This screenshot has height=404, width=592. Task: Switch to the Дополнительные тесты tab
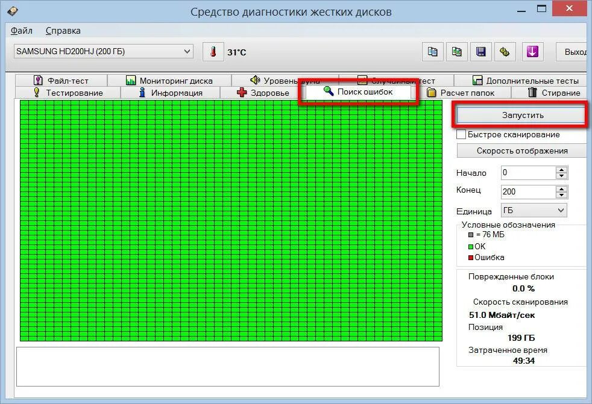coord(525,80)
